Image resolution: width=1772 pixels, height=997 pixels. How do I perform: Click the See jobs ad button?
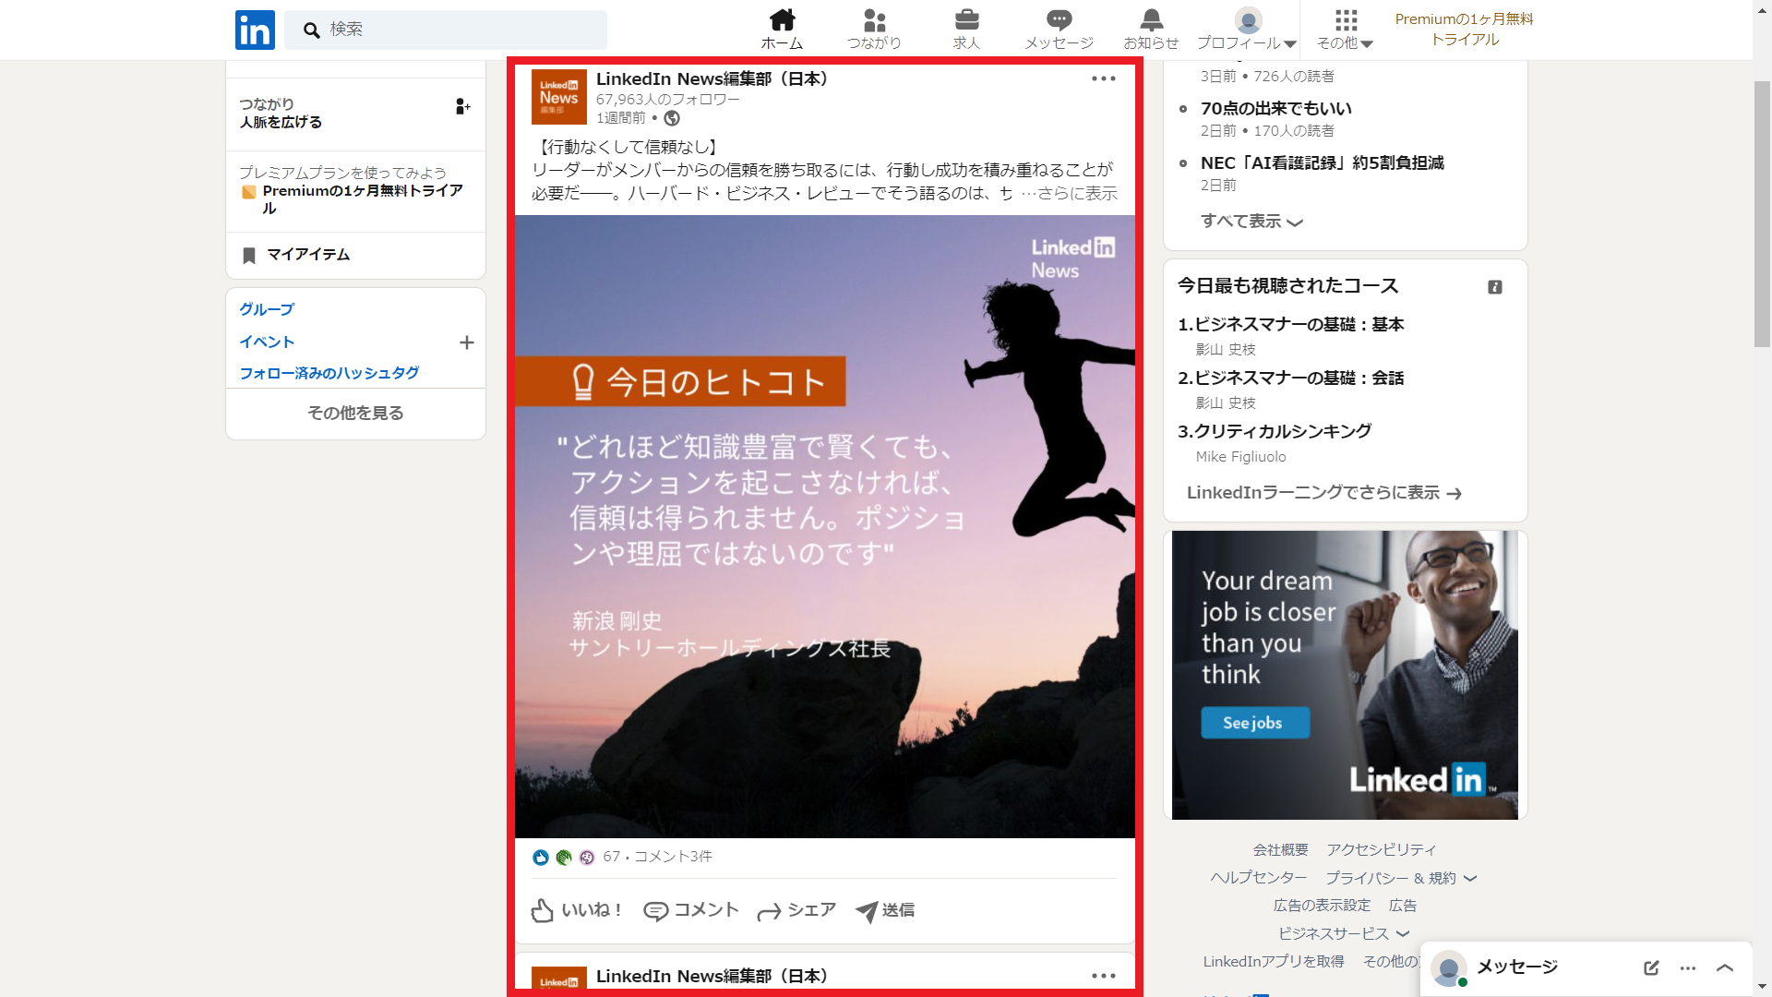point(1254,723)
